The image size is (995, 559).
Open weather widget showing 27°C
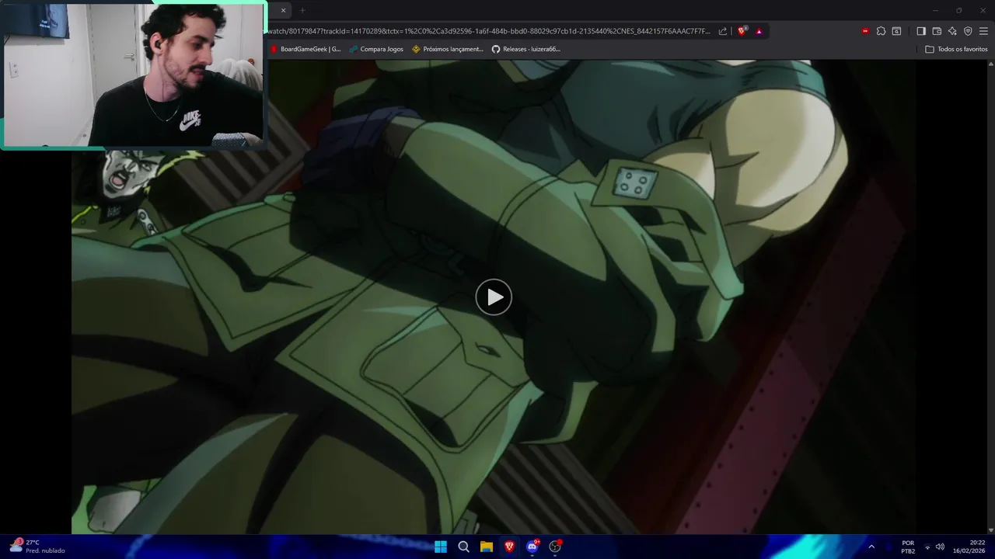coord(37,547)
